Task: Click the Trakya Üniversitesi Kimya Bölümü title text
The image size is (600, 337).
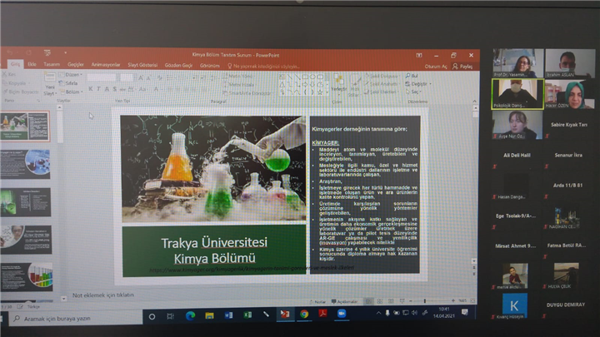Action: (x=214, y=250)
